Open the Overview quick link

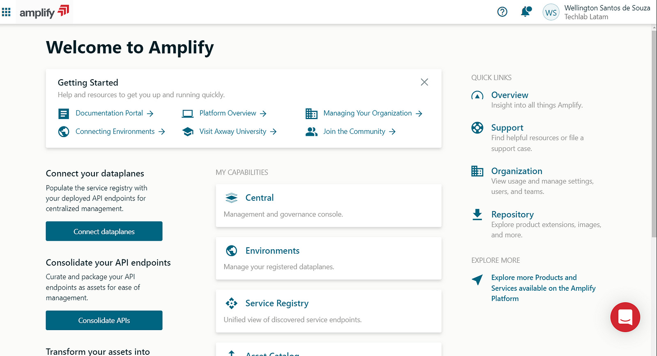510,95
